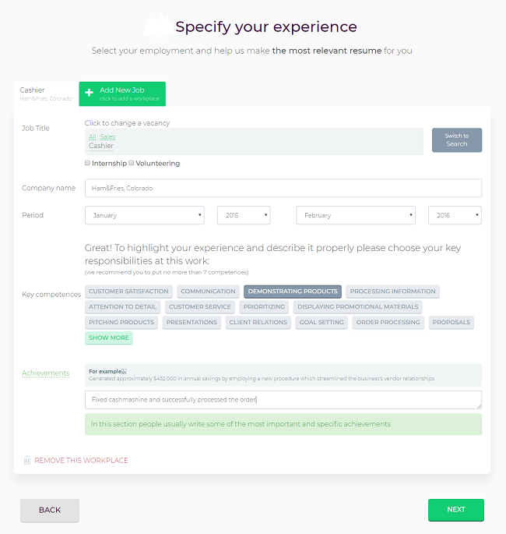Open the end year dropdown showing 2016
The image size is (506, 534).
(455, 215)
